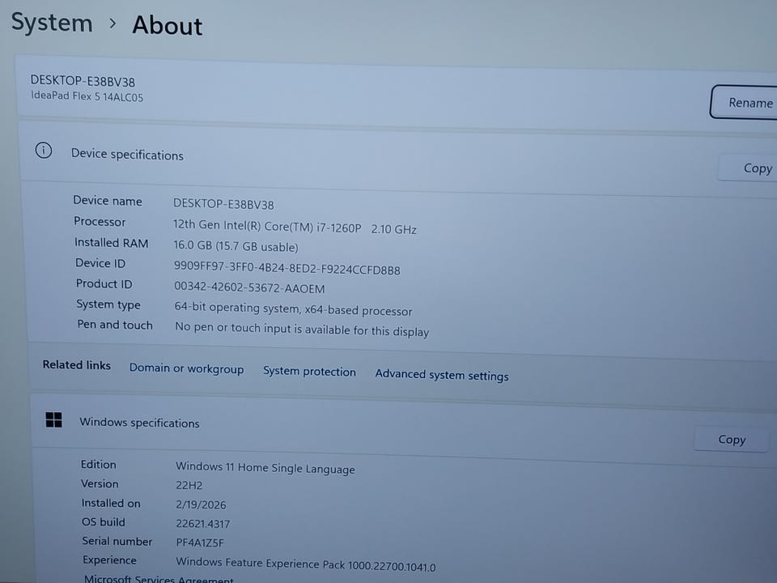This screenshot has height=583, width=777.
Task: Select Device name value DESKTOP-E38BV38
Action: (223, 204)
